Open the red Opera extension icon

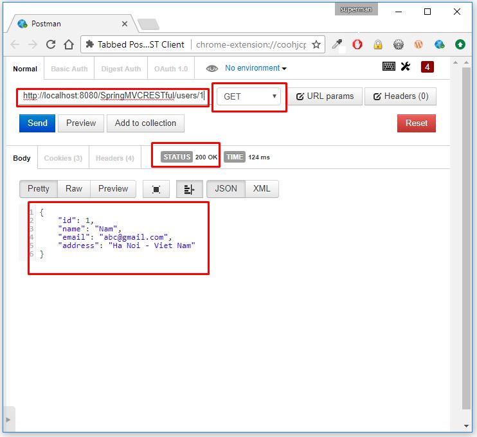(x=357, y=45)
